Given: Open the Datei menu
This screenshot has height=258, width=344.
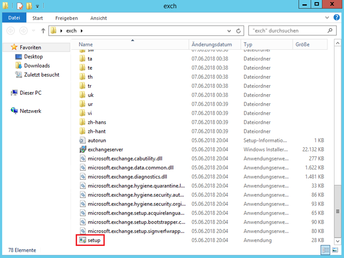Looking at the screenshot, I should (x=14, y=18).
